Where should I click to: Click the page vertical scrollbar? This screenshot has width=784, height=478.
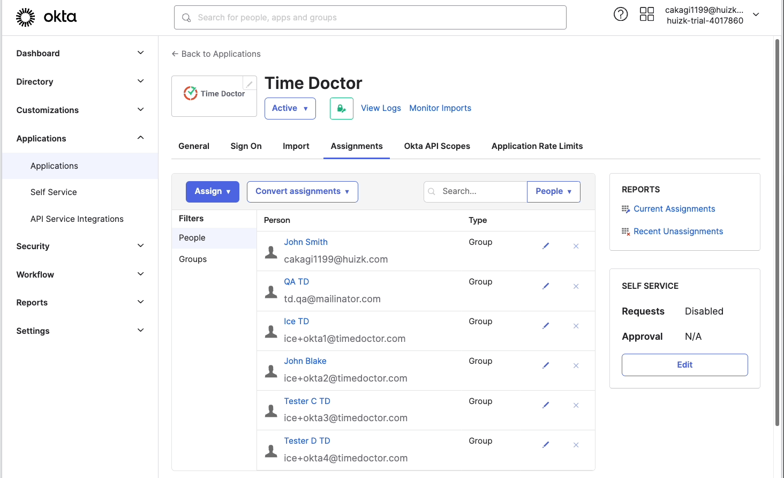click(778, 233)
